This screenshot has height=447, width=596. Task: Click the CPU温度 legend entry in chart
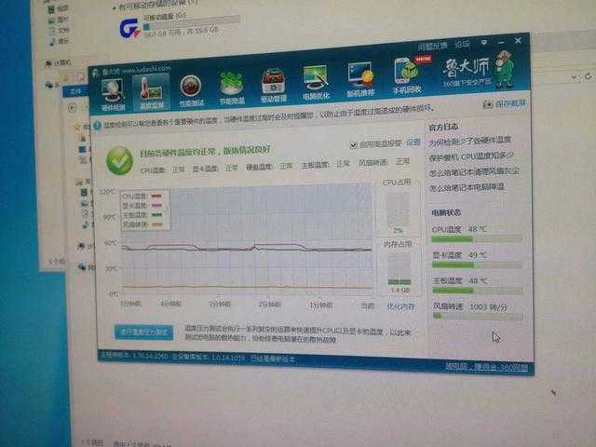coord(142,196)
